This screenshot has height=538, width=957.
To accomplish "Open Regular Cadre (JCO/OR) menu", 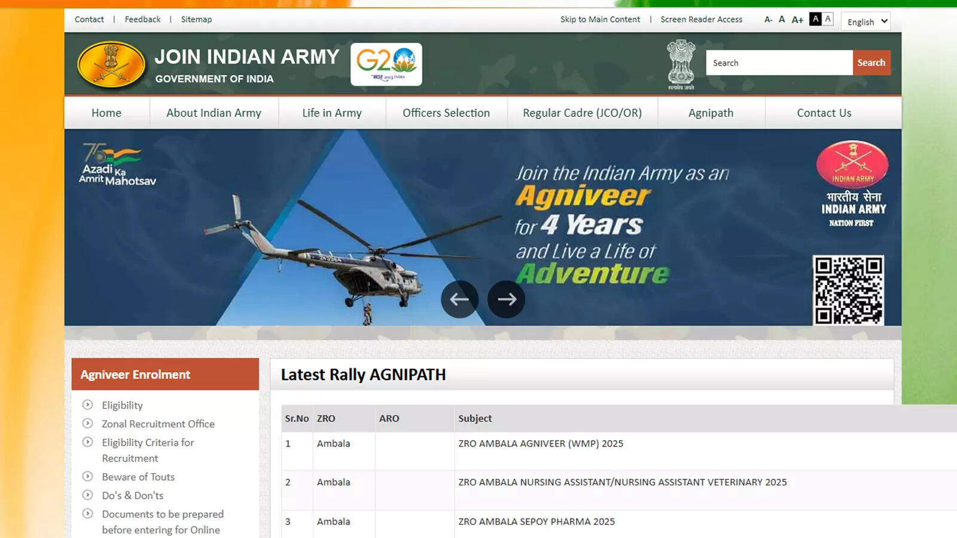I will (582, 113).
